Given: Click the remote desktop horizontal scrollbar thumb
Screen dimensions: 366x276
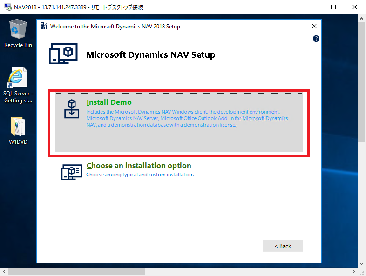Looking at the screenshot, I should 76,271.
